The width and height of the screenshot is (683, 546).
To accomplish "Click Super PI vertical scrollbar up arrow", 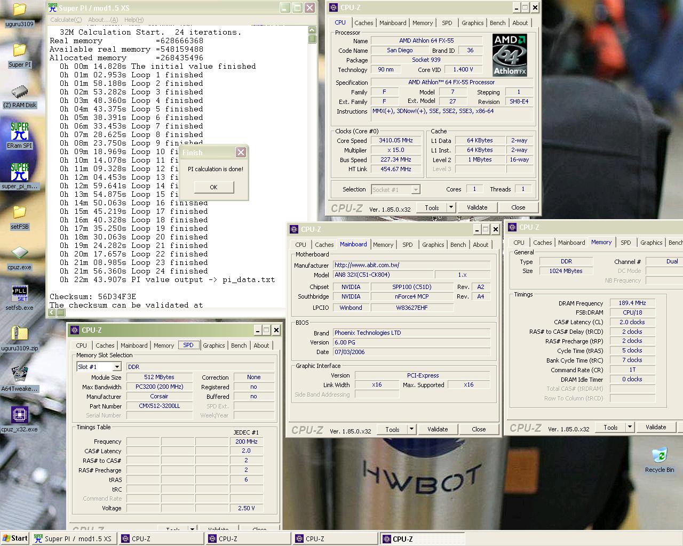I will coord(312,30).
